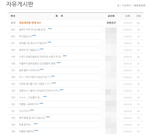Image resolution: width=152 pixels, height=134 pixels.
Task: Click the NEW badge on post 202
Action: pyautogui.click(x=34, y=35)
